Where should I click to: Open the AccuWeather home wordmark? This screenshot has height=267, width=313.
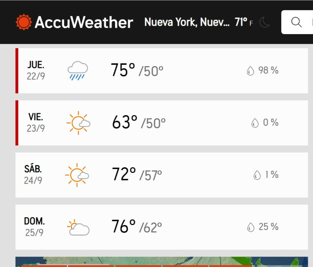(84, 22)
